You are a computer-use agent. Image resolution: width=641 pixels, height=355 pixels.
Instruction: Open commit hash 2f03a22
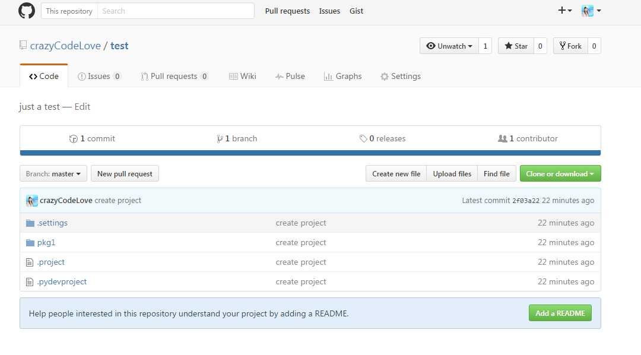click(x=526, y=201)
